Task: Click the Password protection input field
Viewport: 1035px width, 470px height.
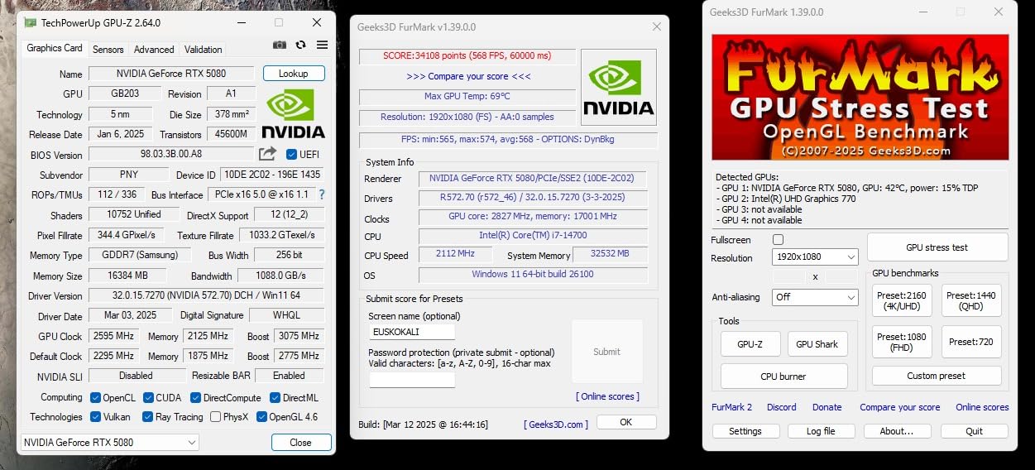Action: 412,380
